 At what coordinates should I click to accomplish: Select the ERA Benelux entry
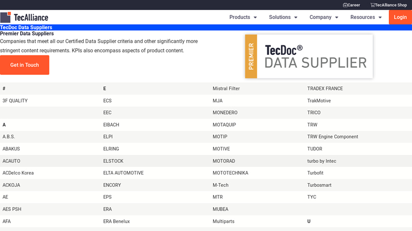116,221
